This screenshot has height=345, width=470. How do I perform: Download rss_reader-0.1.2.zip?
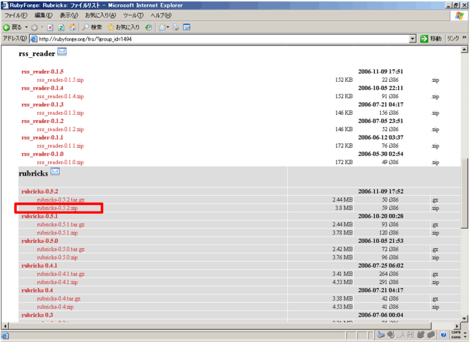pyautogui.click(x=60, y=129)
